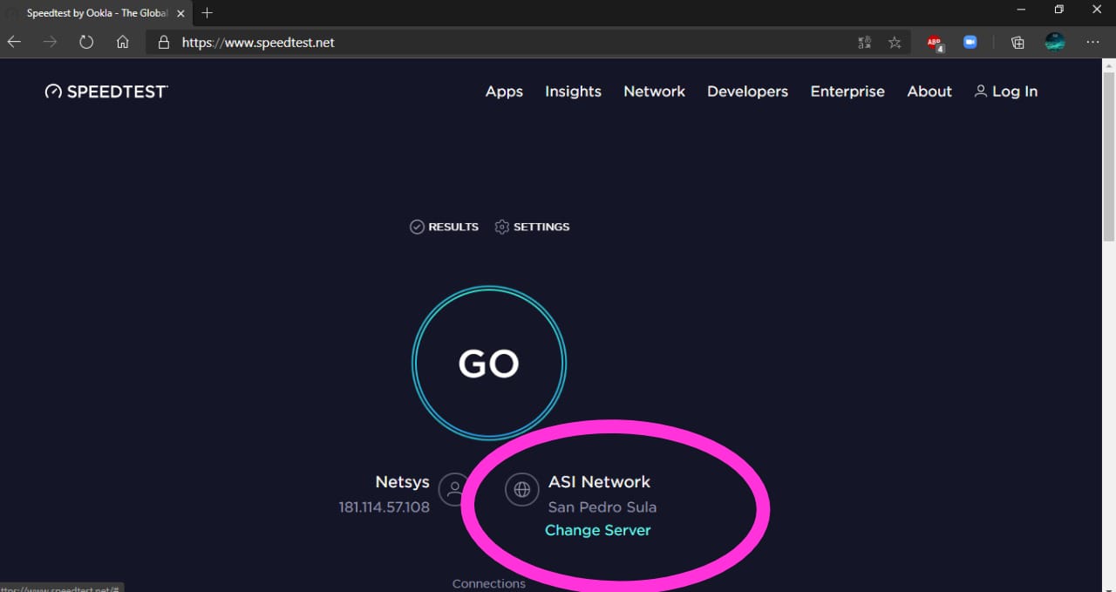The height and width of the screenshot is (592, 1116).
Task: Close the Speedtest by Ookla tab
Action: tap(180, 13)
